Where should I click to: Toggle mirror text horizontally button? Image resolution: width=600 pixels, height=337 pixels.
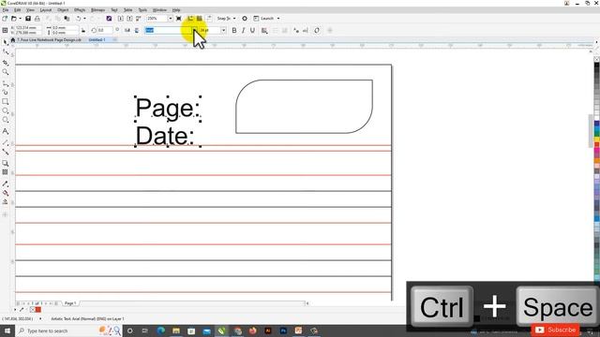coord(127,31)
